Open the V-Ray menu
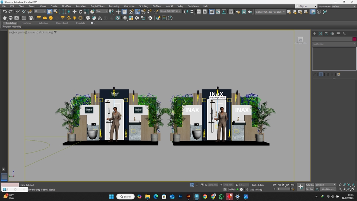Viewport: 357px width, 201px height. [x=180, y=6]
